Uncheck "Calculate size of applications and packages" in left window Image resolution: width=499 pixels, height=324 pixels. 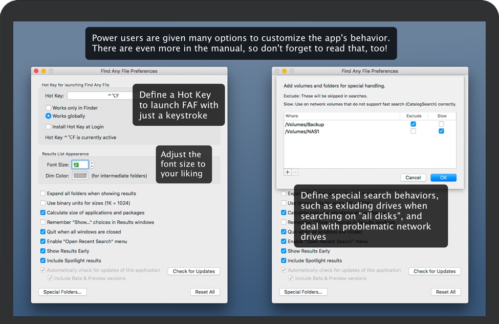[43, 213]
